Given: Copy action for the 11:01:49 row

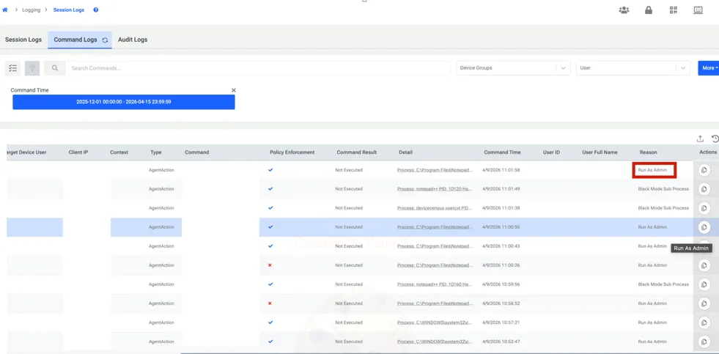Looking at the screenshot, I should click(x=704, y=189).
